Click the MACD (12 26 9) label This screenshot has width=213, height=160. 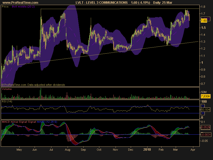pyautogui.click(x=47, y=122)
